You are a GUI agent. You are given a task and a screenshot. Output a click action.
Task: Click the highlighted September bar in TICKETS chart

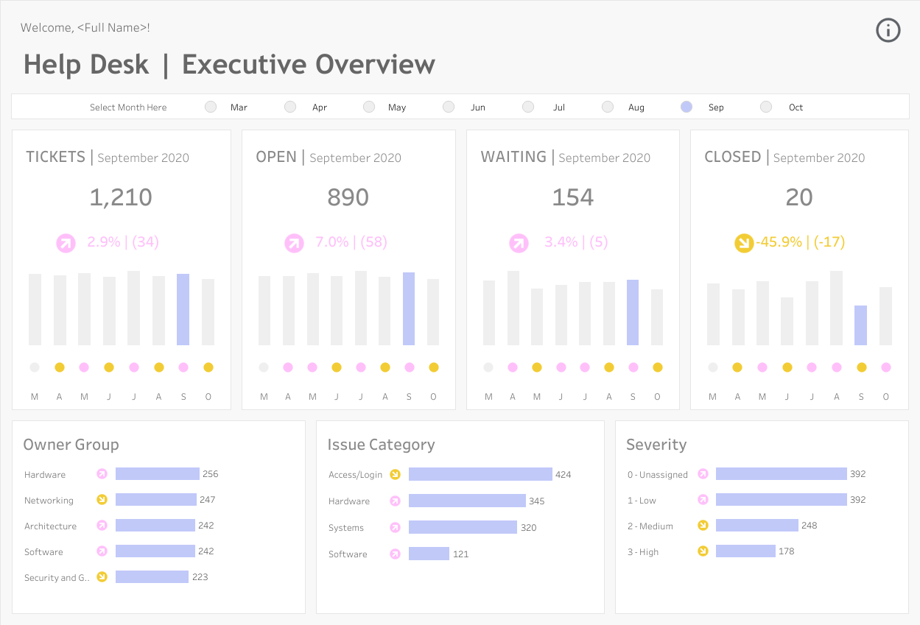coord(183,310)
